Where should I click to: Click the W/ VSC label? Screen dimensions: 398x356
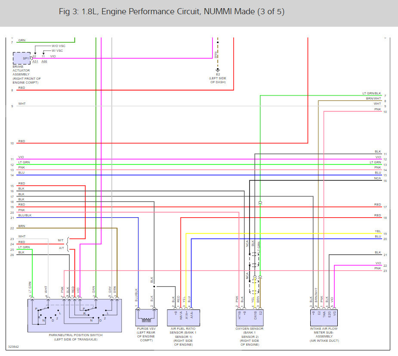pyautogui.click(x=57, y=50)
